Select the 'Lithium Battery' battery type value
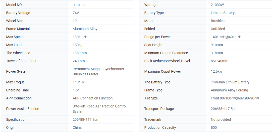Viewport: 273px width, 132px height. [223, 13]
